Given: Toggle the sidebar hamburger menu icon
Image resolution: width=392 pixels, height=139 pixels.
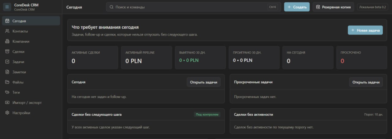Looking at the screenshot, I should pyautogui.click(x=7, y=7).
